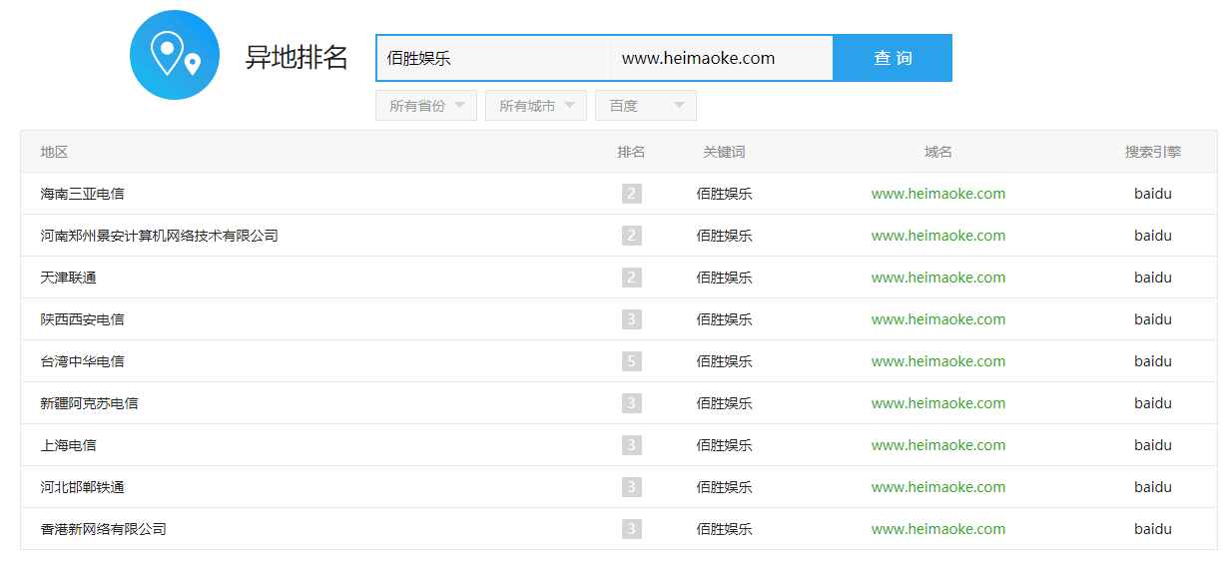Open heimaoke.com link in 陕西西安电信 row
Screen dimensions: 1225x574
point(938,319)
